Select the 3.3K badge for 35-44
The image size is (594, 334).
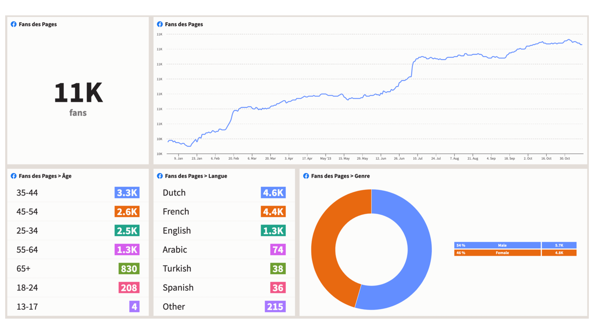click(127, 193)
